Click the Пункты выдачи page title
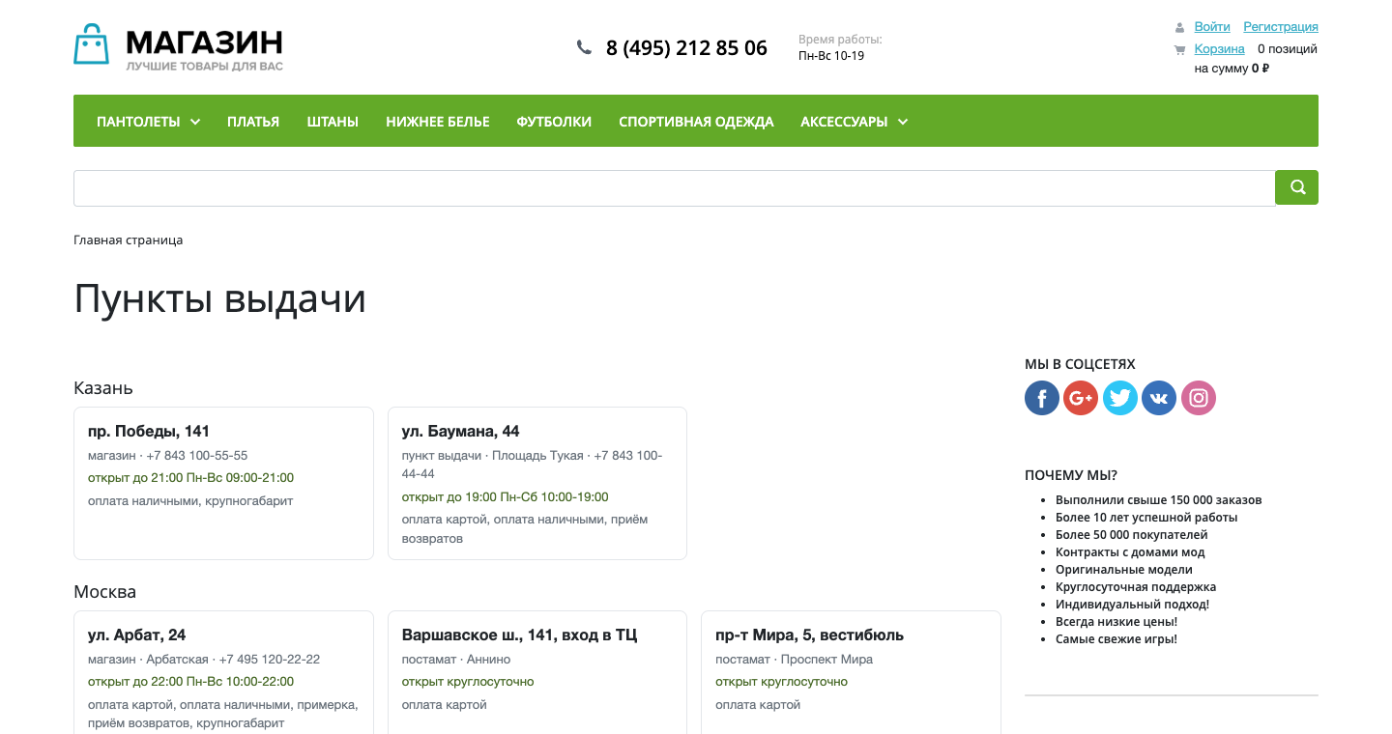1392x734 pixels. coord(220,299)
